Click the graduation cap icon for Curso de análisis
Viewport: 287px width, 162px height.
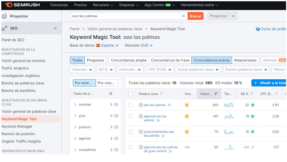[258, 29]
